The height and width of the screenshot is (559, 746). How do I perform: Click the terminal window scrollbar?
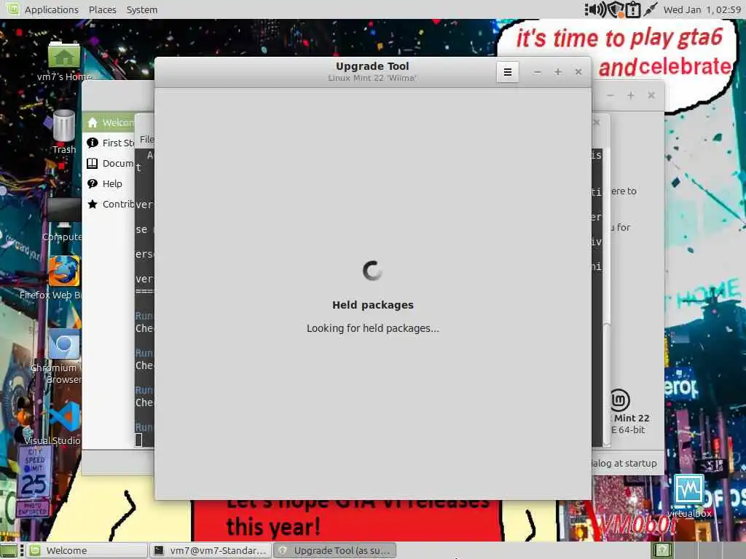607,385
